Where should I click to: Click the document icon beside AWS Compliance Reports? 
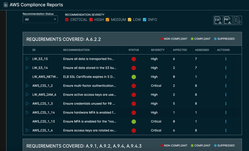pyautogui.click(x=6, y=5)
